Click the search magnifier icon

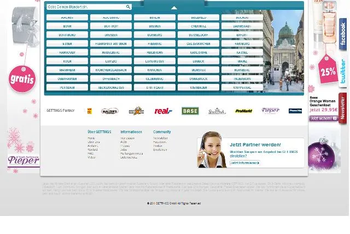[x=128, y=7]
